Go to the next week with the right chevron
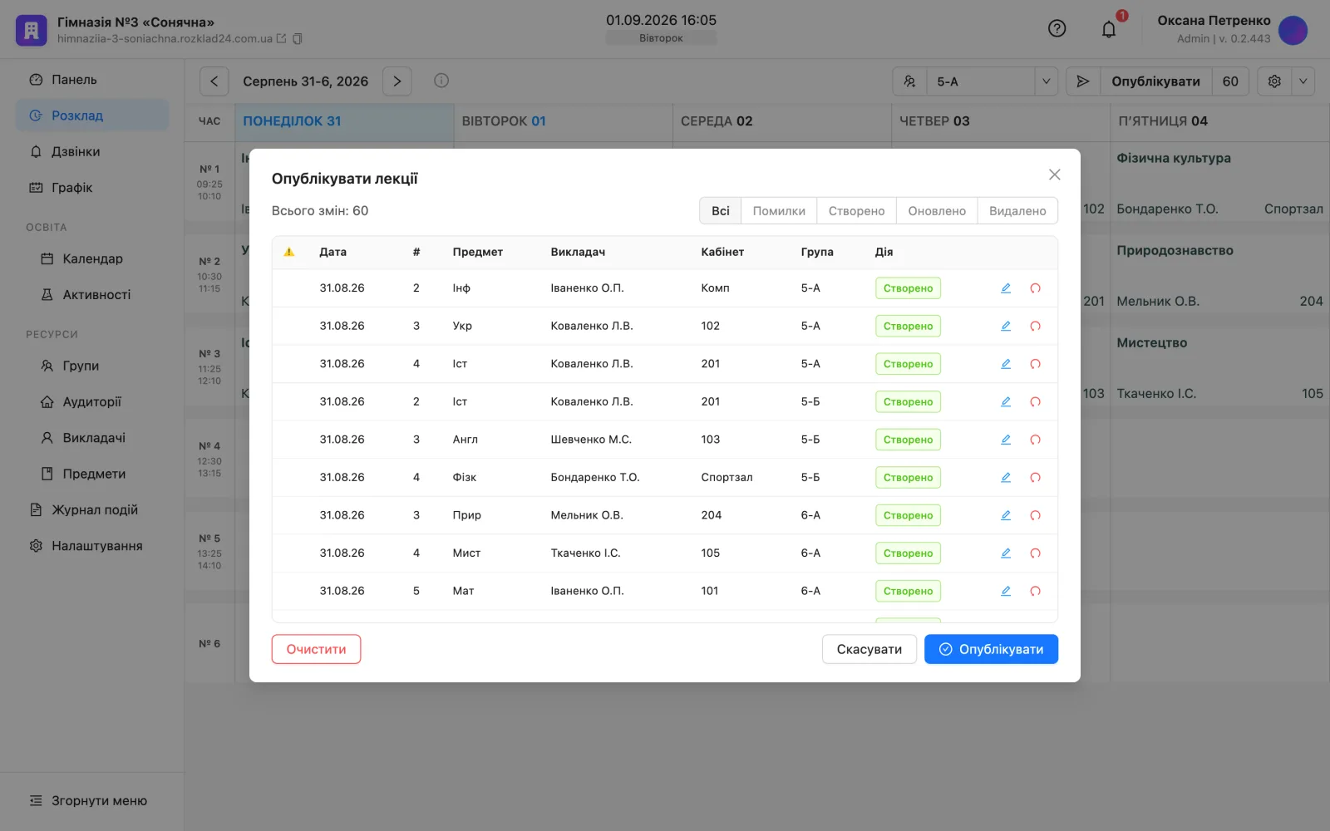Viewport: 1330px width, 831px height. (x=397, y=81)
